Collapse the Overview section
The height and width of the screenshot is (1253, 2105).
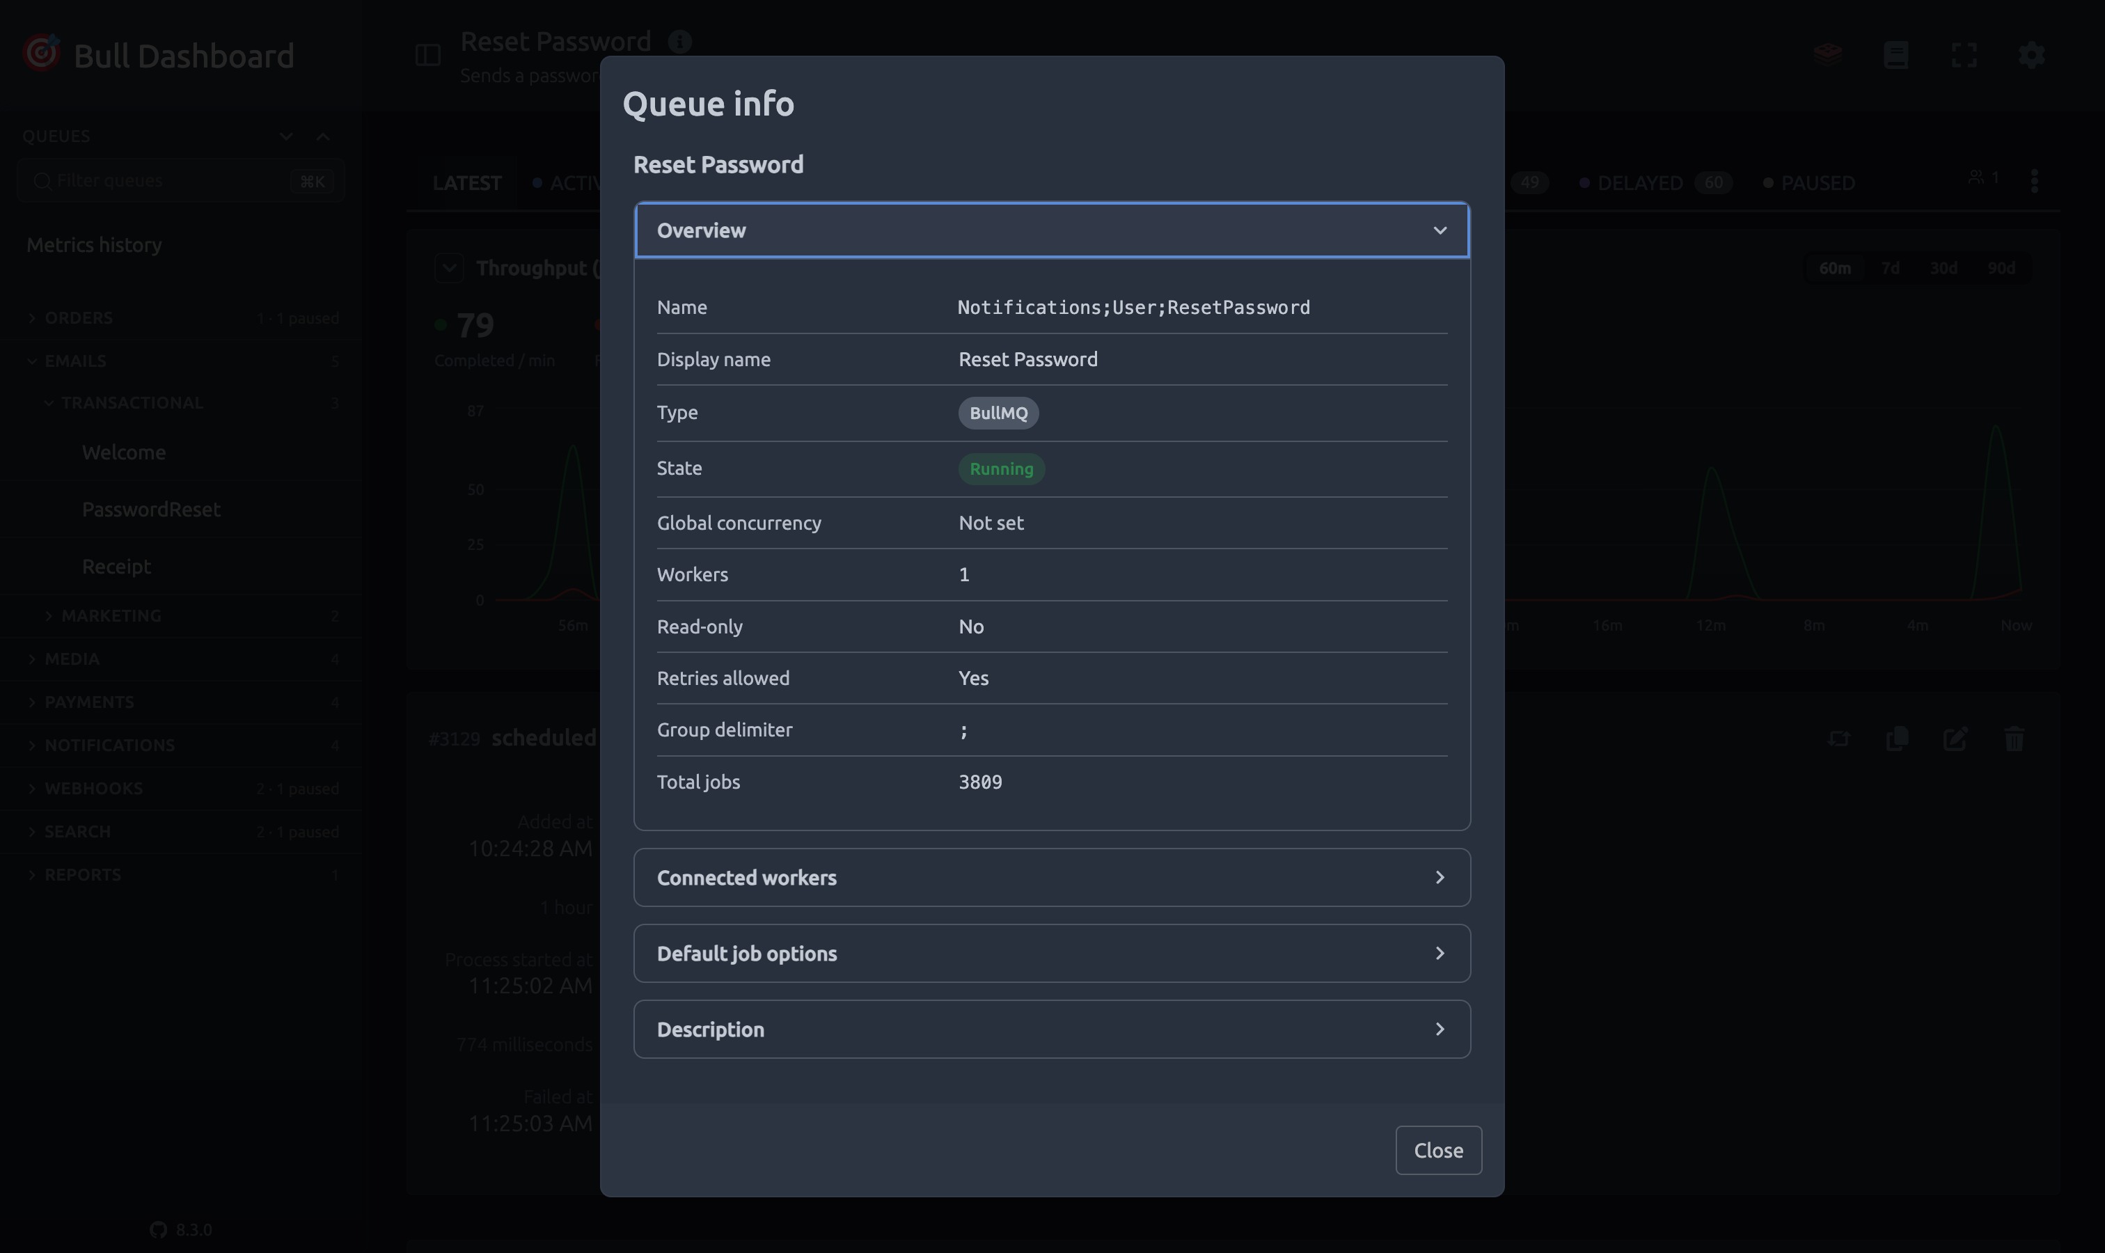coord(1051,230)
